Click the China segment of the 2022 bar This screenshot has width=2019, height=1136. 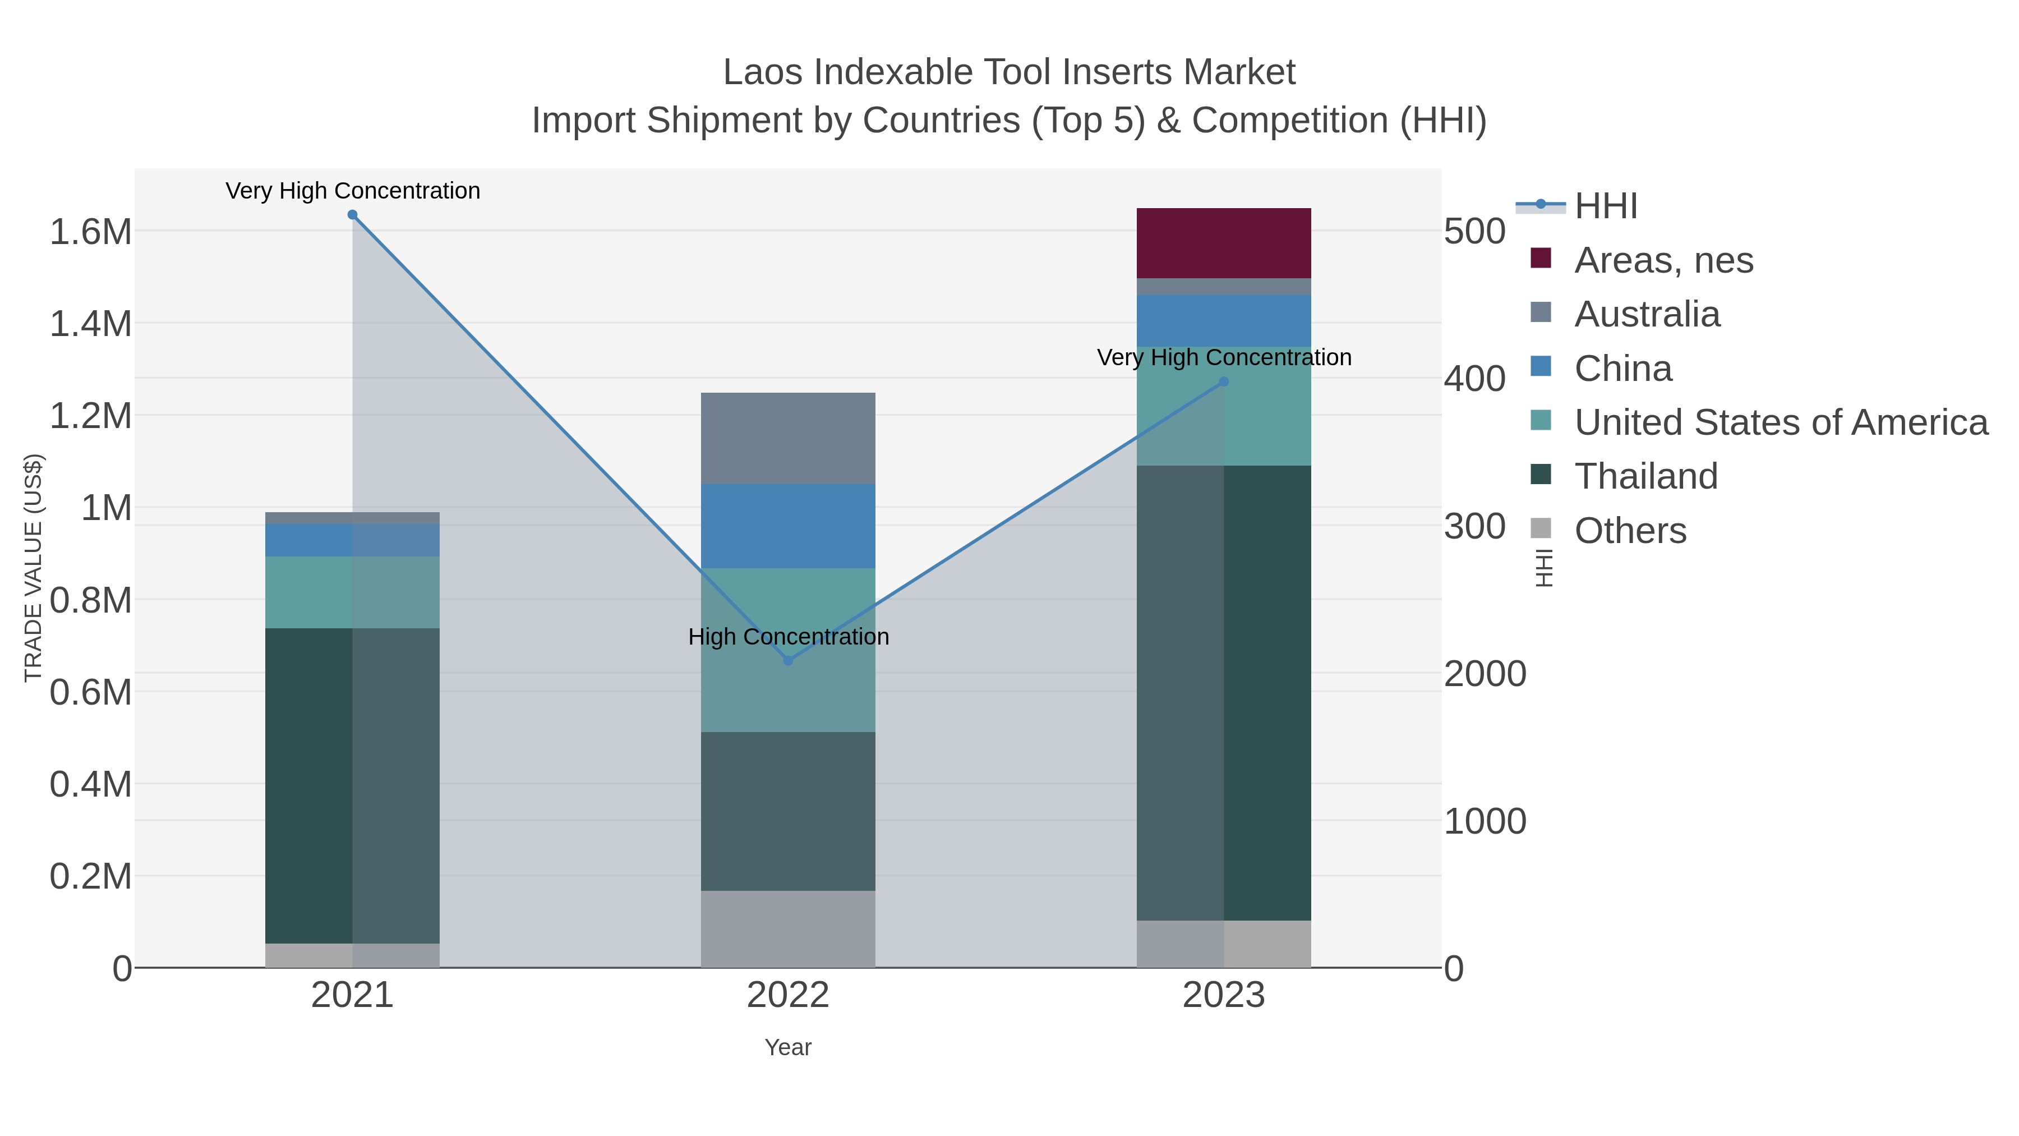pos(789,526)
